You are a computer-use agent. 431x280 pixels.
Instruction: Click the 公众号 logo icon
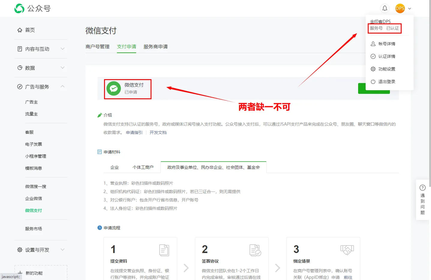(19, 8)
